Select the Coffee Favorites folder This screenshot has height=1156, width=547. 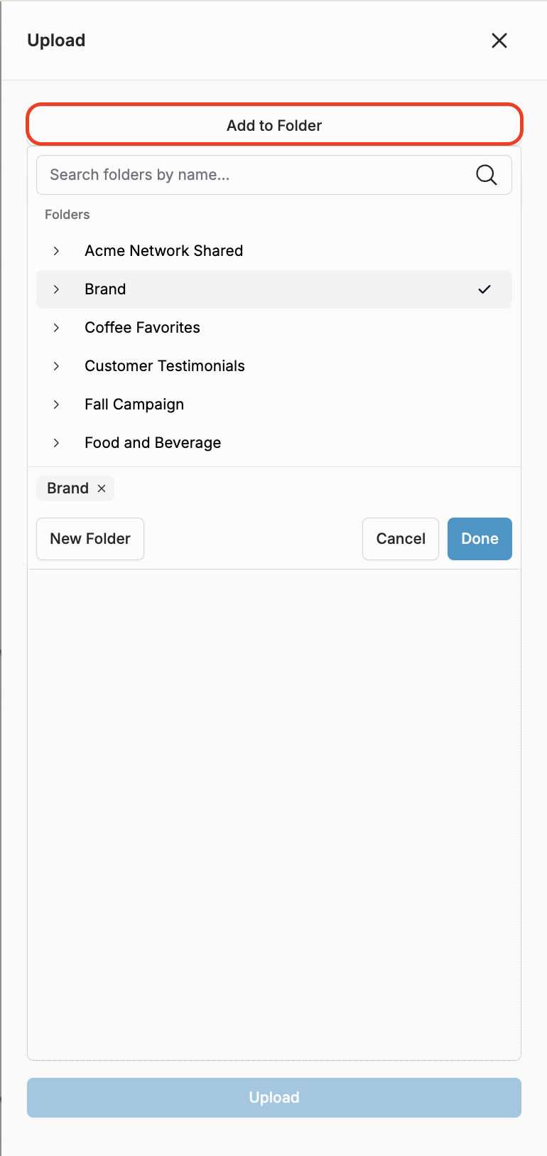pos(142,328)
